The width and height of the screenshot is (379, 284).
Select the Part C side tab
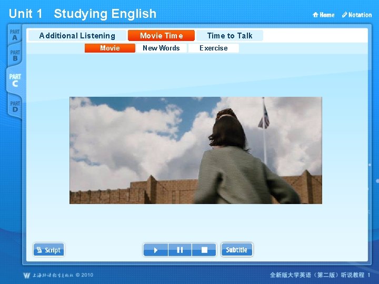point(15,80)
